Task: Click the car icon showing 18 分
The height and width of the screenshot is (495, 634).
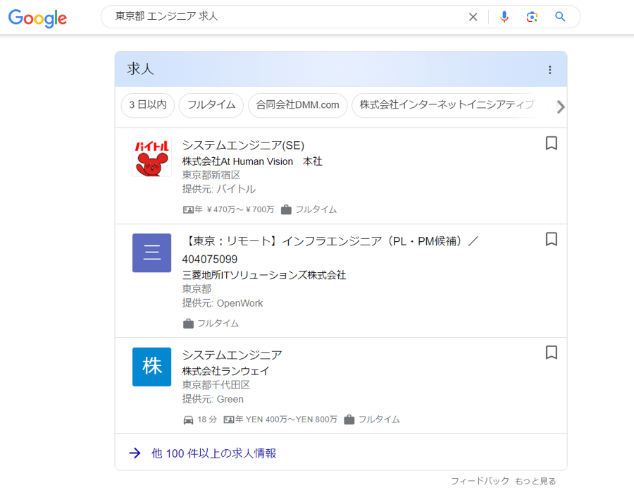Action: pyautogui.click(x=188, y=420)
